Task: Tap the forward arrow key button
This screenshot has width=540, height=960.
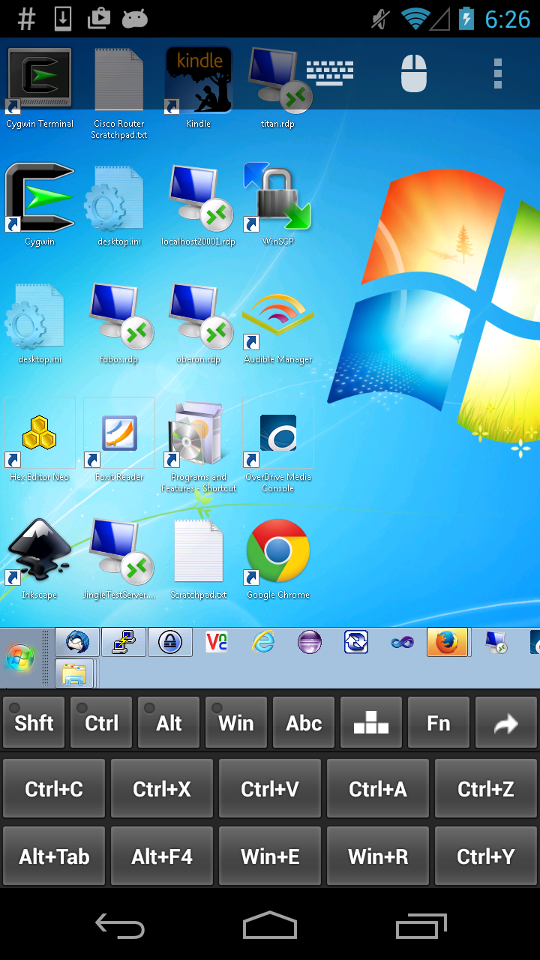Action: [x=506, y=723]
